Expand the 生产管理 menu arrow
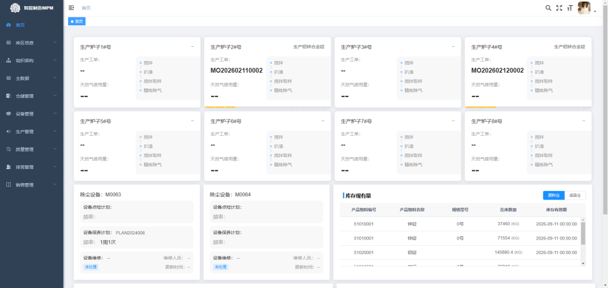Screen dimensions: 608x288 pos(55,131)
